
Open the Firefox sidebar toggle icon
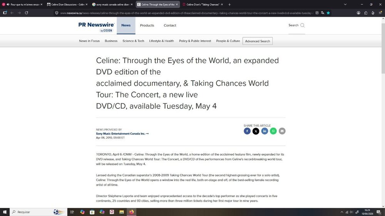tap(5, 13)
